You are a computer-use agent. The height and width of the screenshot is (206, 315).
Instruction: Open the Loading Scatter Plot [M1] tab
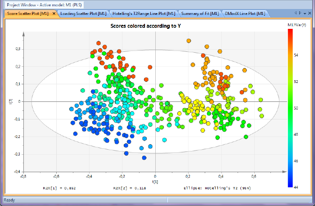83,14
